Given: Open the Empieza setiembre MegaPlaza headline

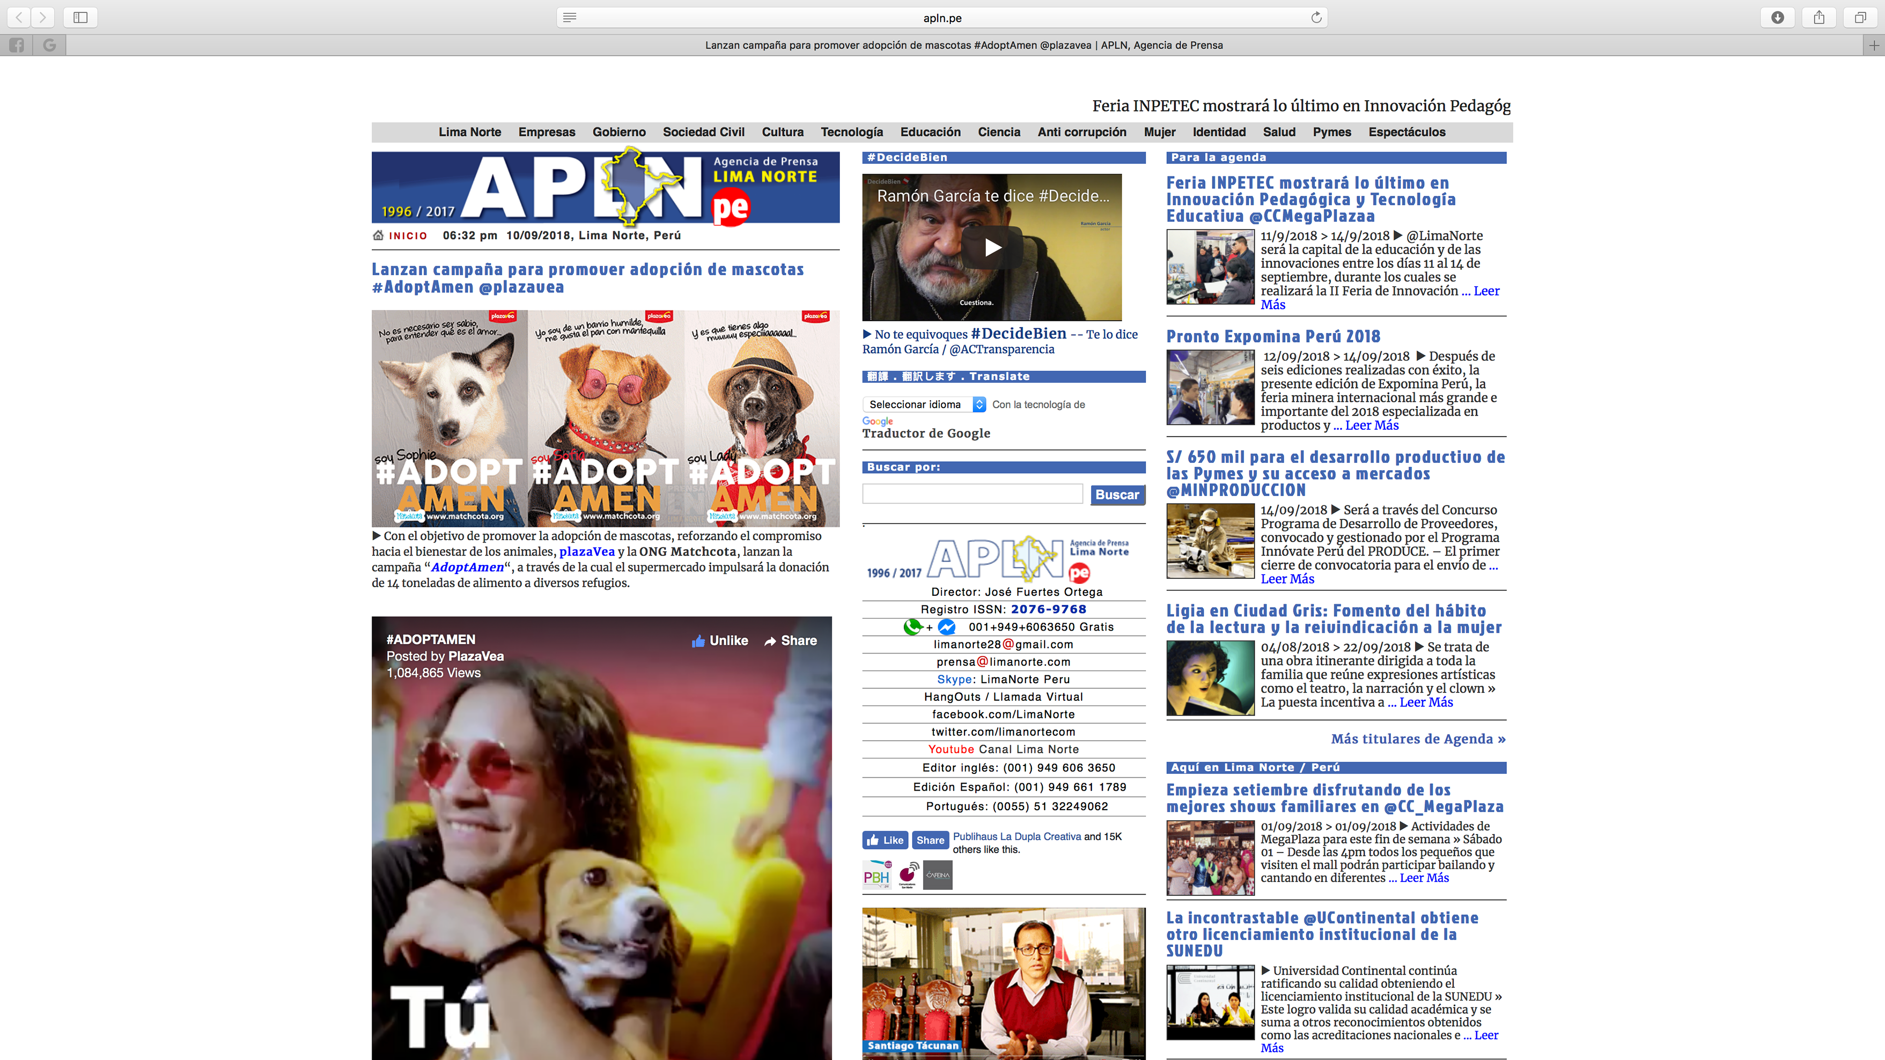Looking at the screenshot, I should [1335, 798].
